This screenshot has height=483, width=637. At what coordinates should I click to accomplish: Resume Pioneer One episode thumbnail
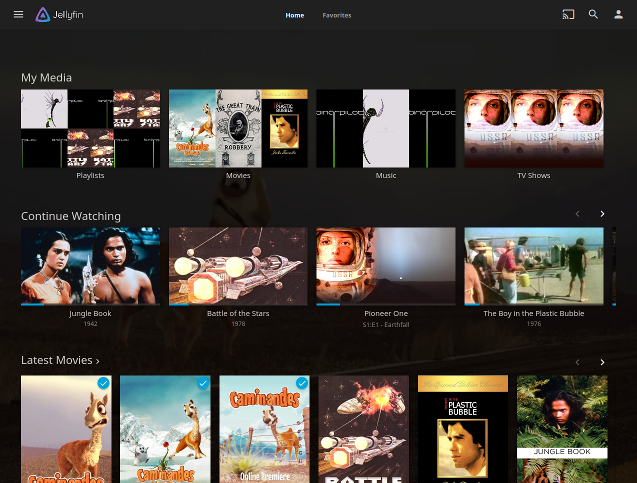tap(386, 266)
